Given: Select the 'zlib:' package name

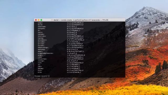Looking at the screenshot, I should [x=40, y=72].
